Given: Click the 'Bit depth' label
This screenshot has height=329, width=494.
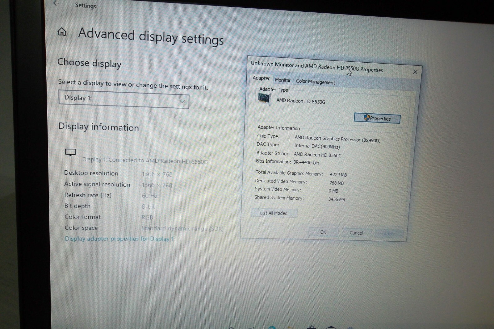Looking at the screenshot, I should 77,206.
